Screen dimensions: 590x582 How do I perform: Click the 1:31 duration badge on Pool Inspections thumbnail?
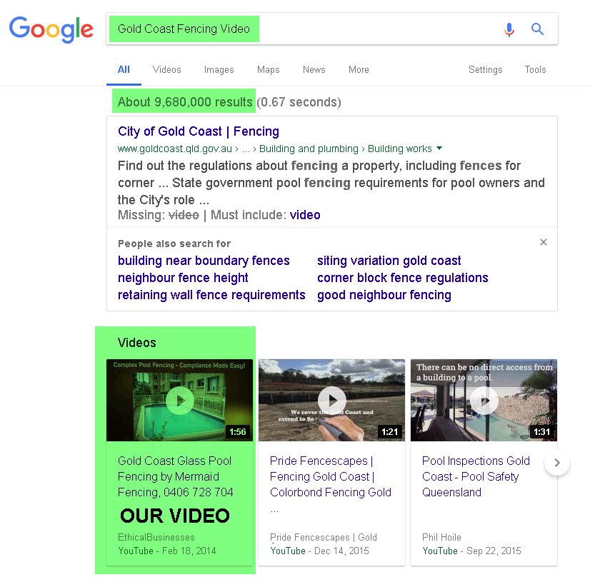pyautogui.click(x=541, y=431)
